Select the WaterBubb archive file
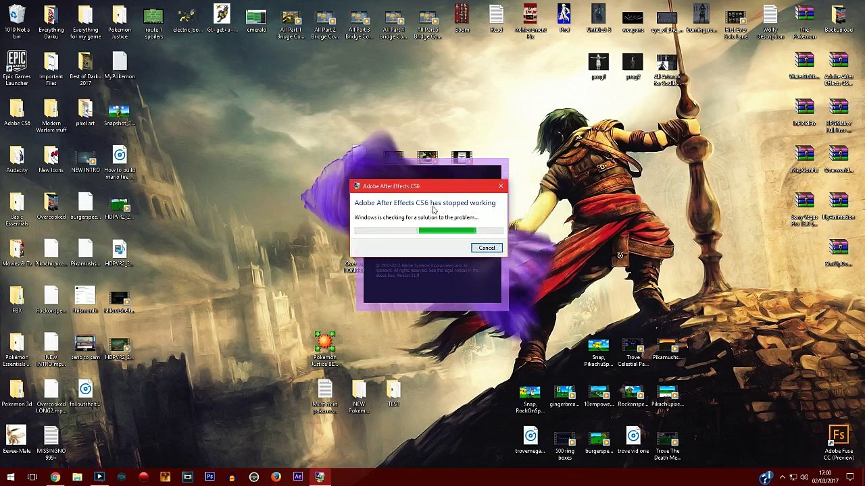Viewport: 865px width, 486px height. click(804, 65)
